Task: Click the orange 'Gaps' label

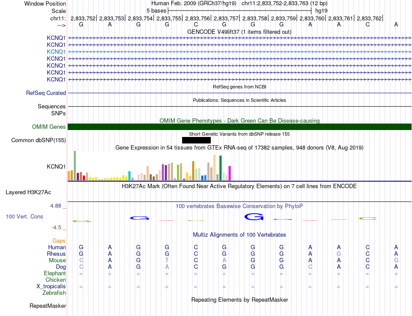Action: (59, 241)
